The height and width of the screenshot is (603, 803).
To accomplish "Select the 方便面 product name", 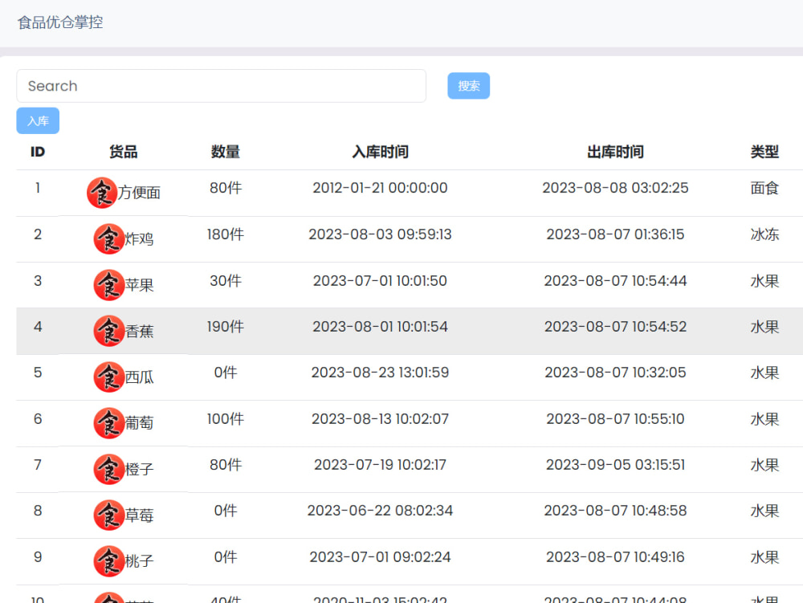I will [139, 193].
